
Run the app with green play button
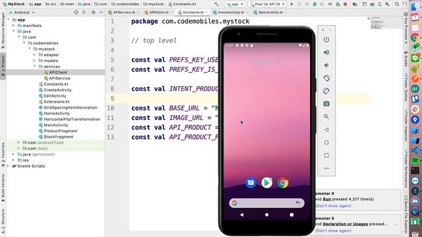point(291,4)
